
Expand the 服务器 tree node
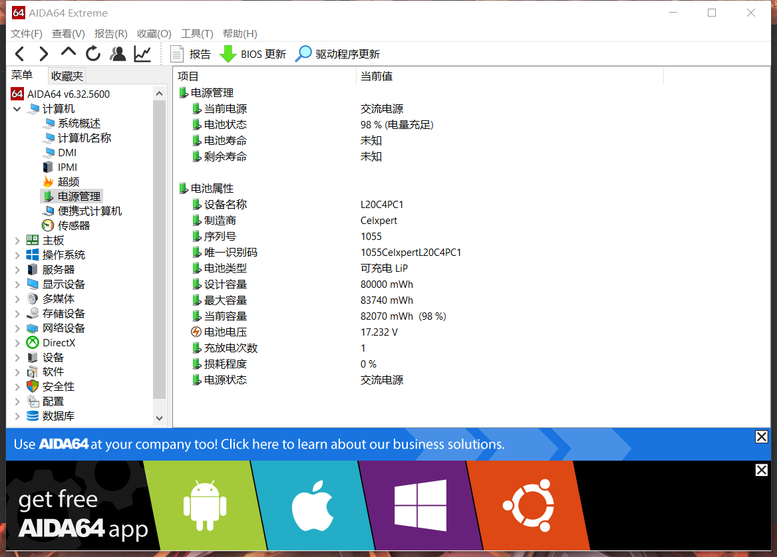17,270
